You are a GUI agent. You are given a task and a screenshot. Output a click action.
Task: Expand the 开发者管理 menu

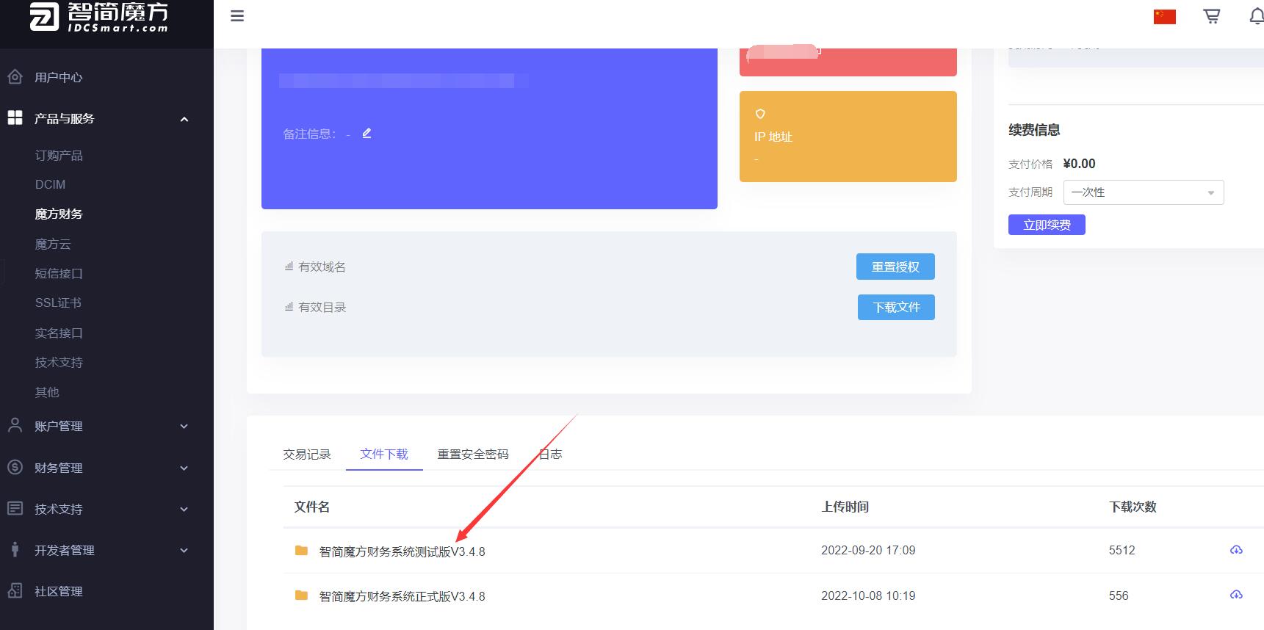click(184, 550)
